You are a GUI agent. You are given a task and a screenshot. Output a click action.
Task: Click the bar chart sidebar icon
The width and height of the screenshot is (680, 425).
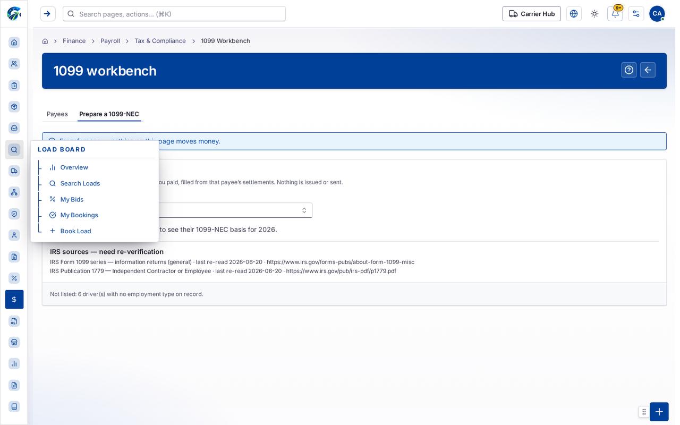click(x=14, y=363)
